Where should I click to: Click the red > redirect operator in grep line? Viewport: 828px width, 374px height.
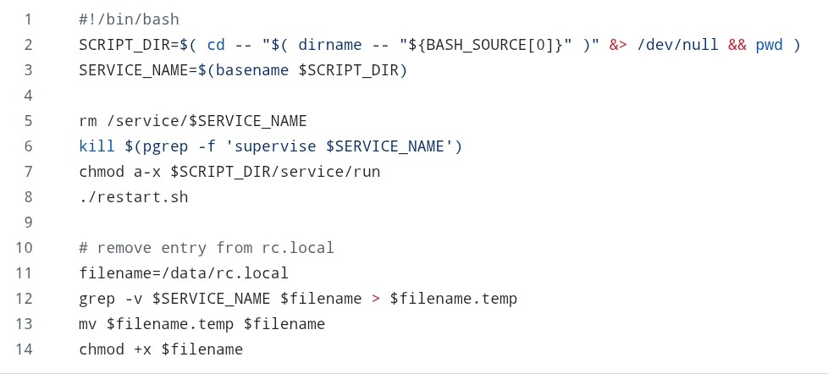pyautogui.click(x=376, y=298)
